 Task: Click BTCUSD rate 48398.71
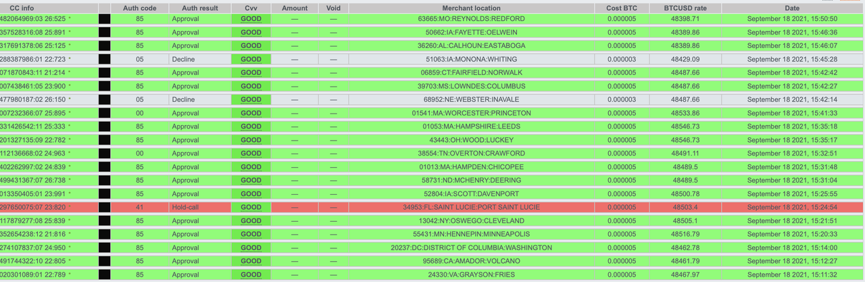point(685,19)
